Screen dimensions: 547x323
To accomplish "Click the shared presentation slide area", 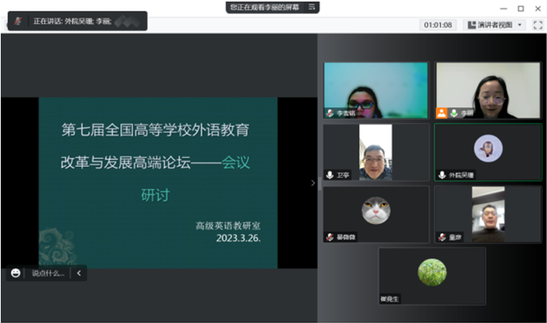I will 158,182.
